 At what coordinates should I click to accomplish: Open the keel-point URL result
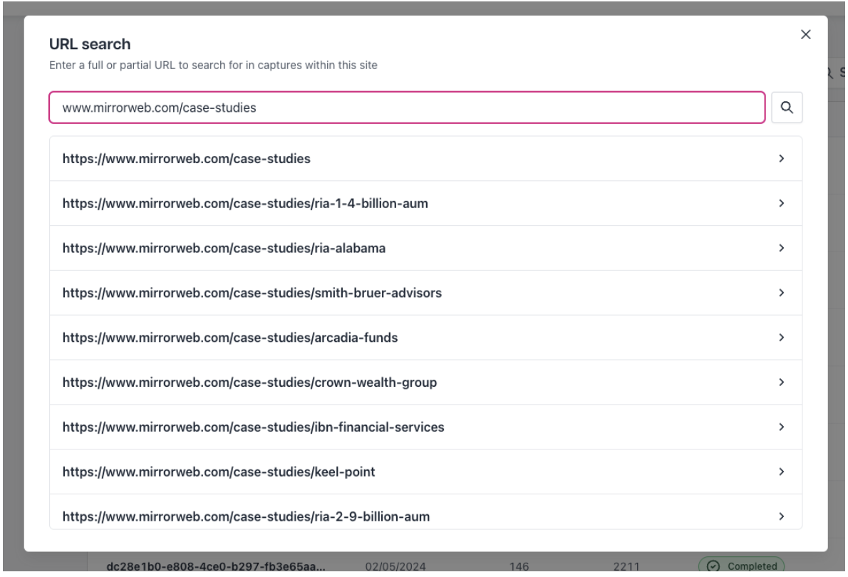pos(425,472)
